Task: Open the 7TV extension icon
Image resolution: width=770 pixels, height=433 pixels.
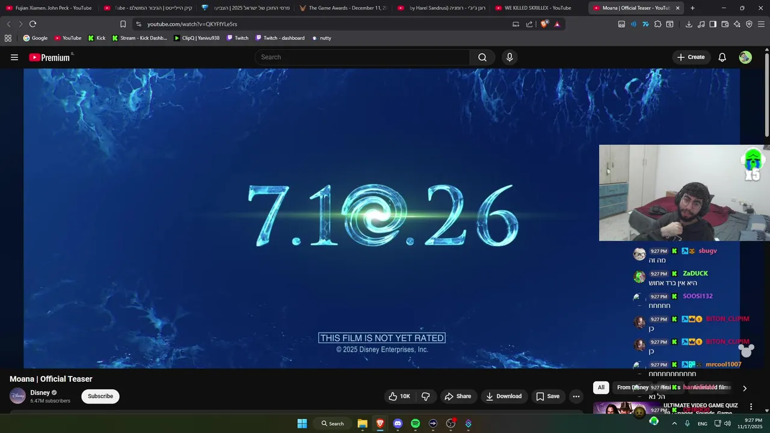Action: (645, 24)
